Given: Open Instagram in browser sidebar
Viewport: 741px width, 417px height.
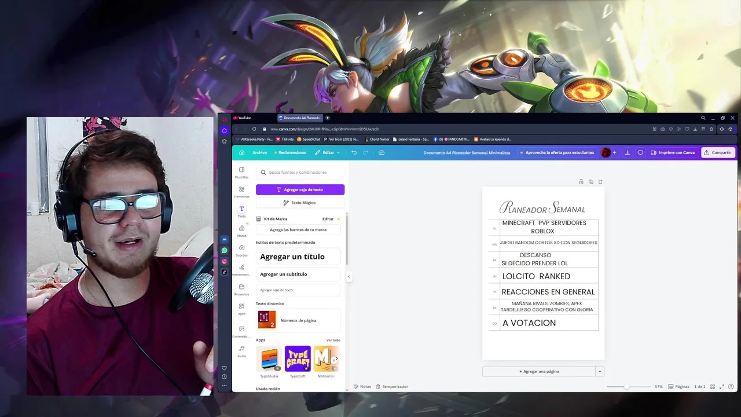Looking at the screenshot, I should (225, 261).
